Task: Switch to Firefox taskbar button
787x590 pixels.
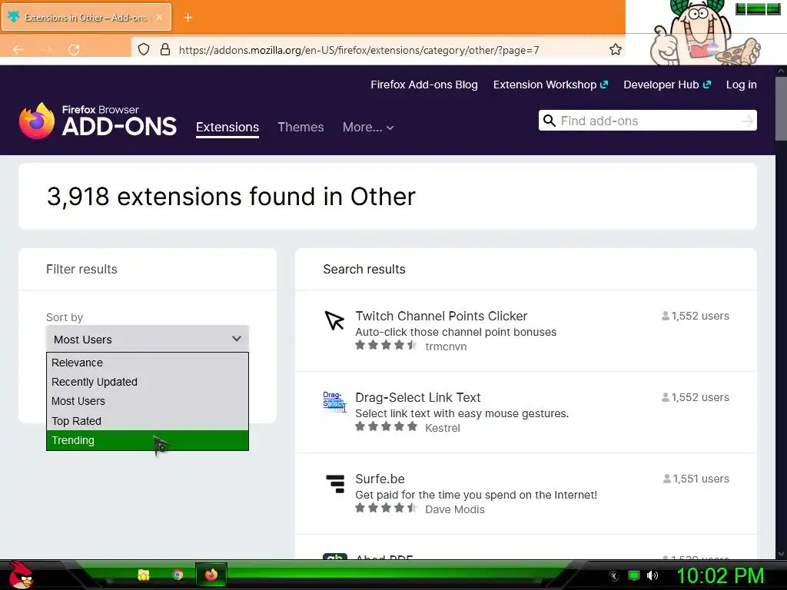Action: [x=211, y=575]
